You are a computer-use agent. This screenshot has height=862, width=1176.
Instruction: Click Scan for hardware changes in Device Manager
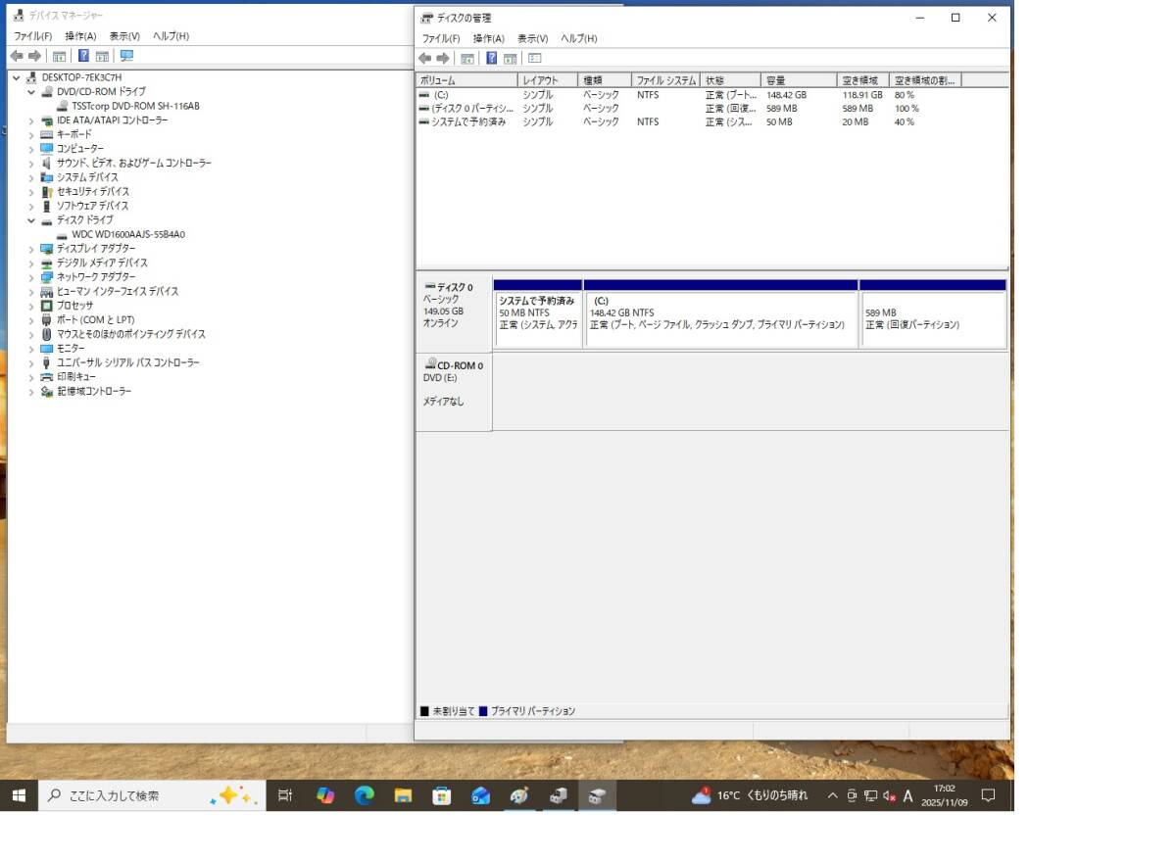[125, 56]
